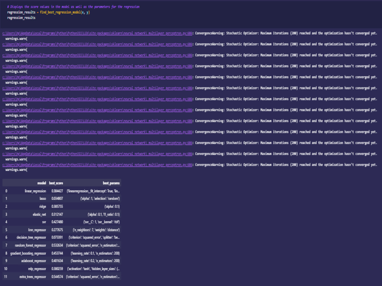Select the 'svr' model cell
382x286 pixels.
point(44,222)
